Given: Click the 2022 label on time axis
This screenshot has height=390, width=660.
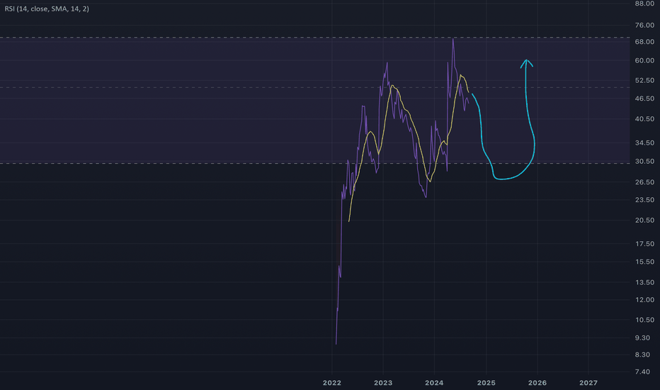Looking at the screenshot, I should (331, 383).
